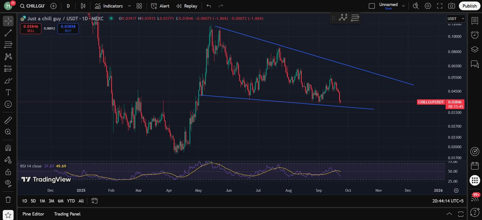The width and height of the screenshot is (482, 220).
Task: Create an Alert
Action: pyautogui.click(x=160, y=6)
